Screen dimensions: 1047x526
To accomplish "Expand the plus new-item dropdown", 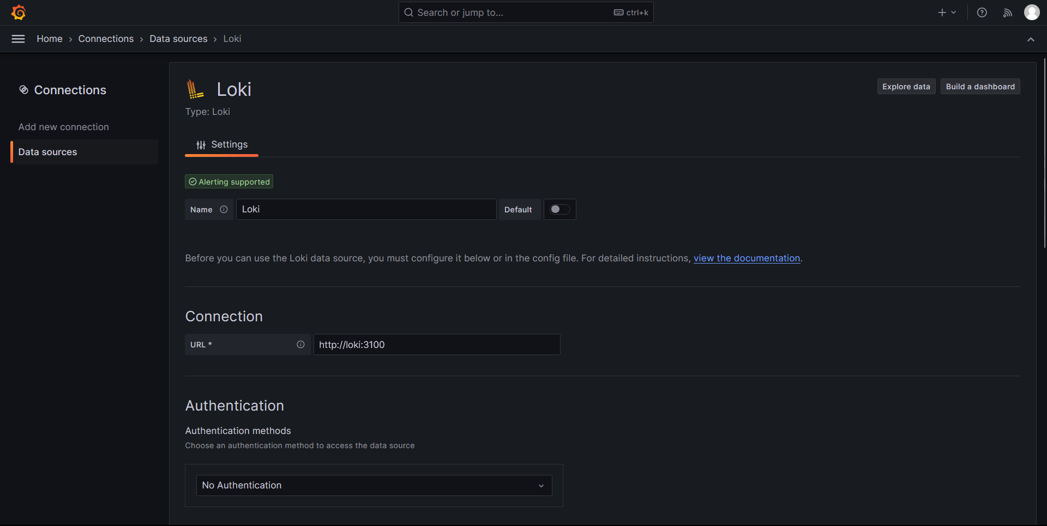I will coord(947,13).
